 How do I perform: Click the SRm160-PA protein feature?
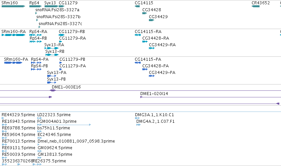(x=13, y=63)
